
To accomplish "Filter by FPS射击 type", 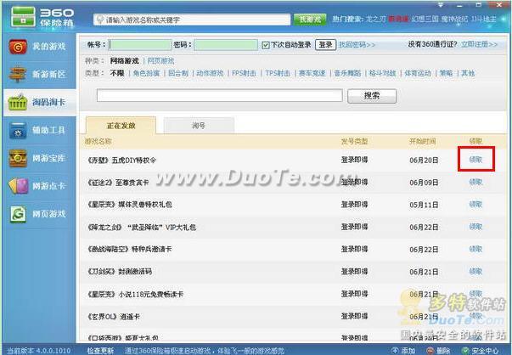I will coord(244,73).
